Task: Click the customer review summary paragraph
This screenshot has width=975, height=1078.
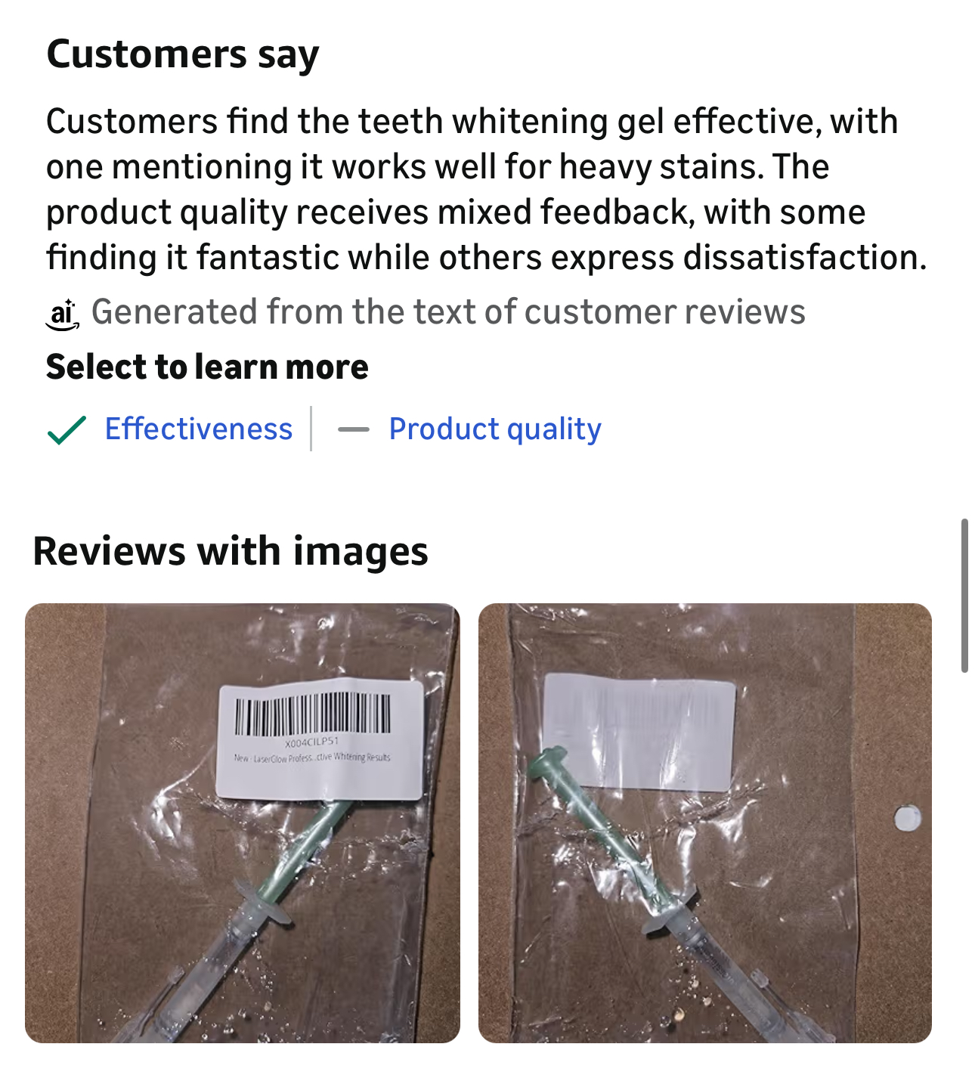Action: [487, 189]
